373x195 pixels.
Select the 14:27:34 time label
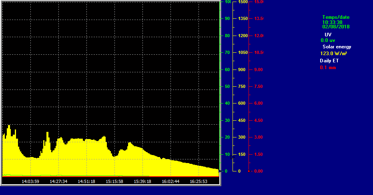pos(58,181)
